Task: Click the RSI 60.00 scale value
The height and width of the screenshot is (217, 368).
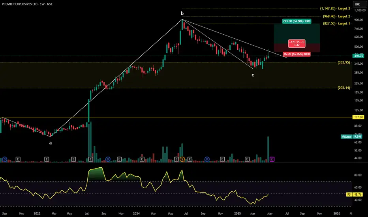Action: pos(358,187)
